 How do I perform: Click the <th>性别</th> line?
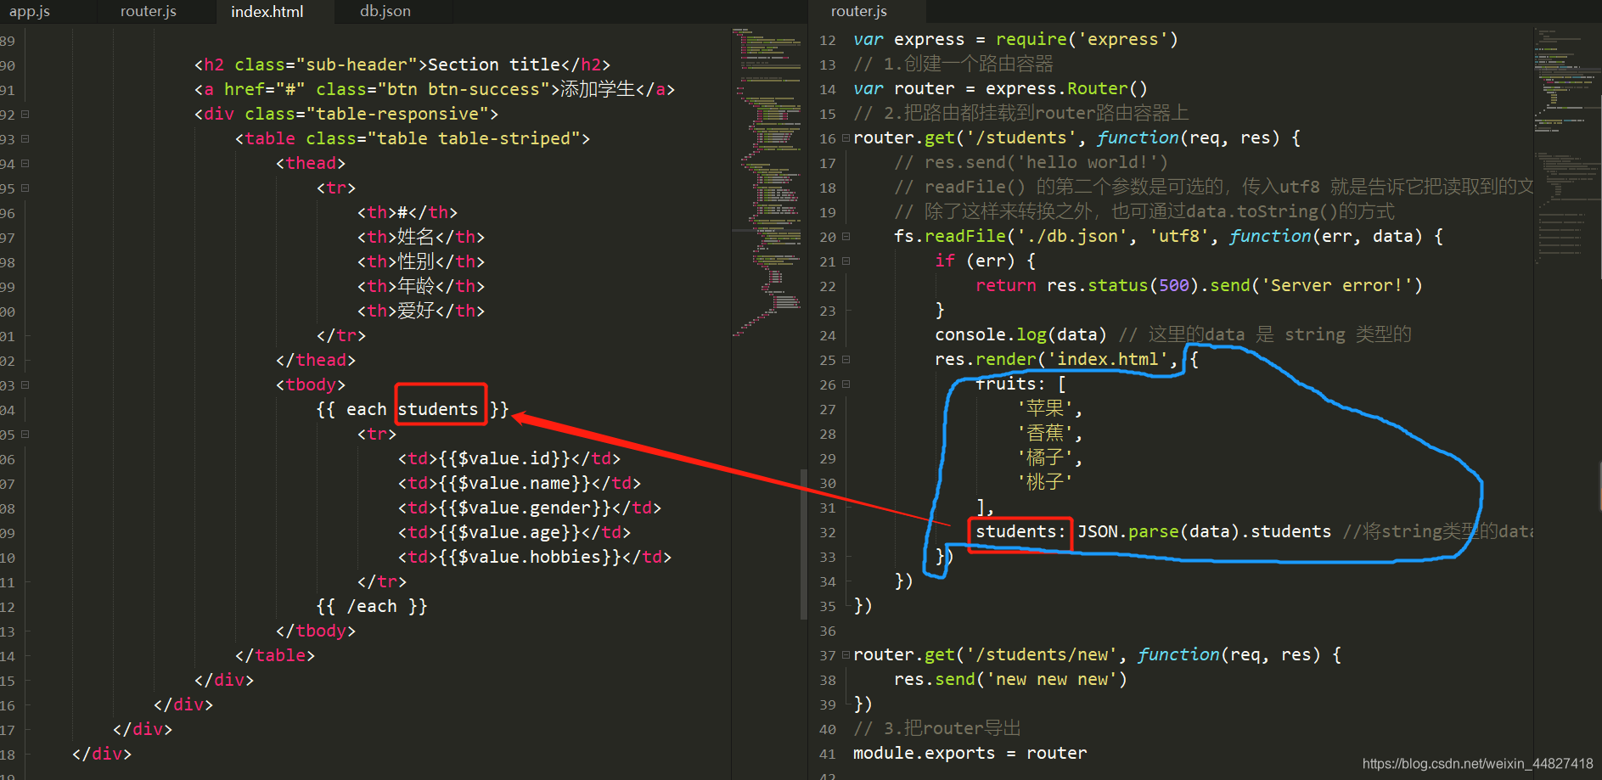point(421,261)
